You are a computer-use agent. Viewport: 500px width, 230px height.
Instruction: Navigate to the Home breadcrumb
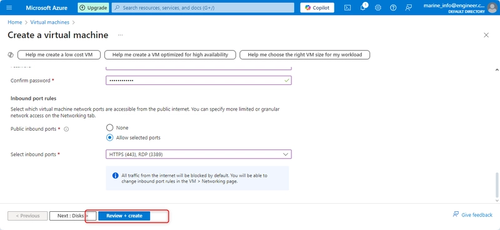14,22
